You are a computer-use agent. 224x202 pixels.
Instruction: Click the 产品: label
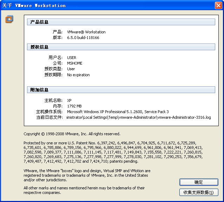click(58, 32)
